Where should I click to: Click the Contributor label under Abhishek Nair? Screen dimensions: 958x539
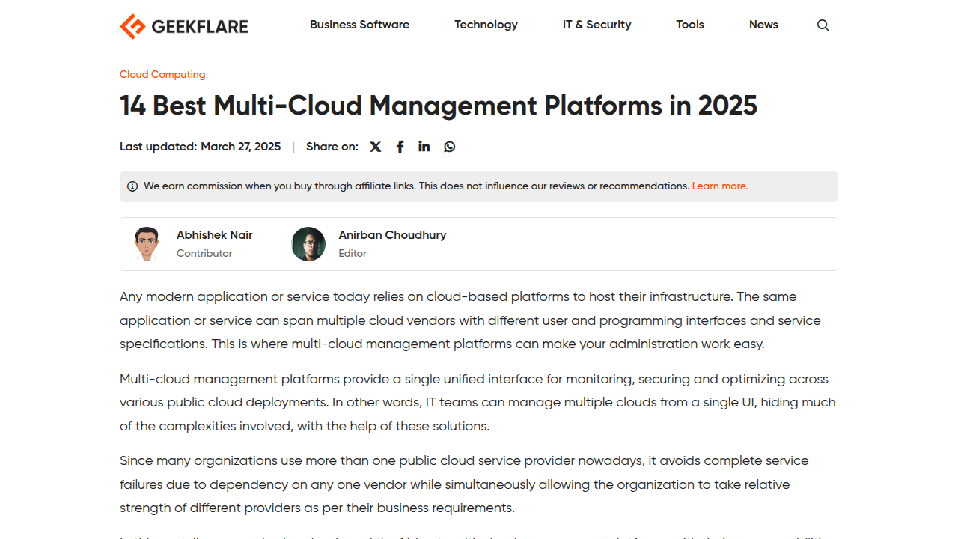point(204,254)
